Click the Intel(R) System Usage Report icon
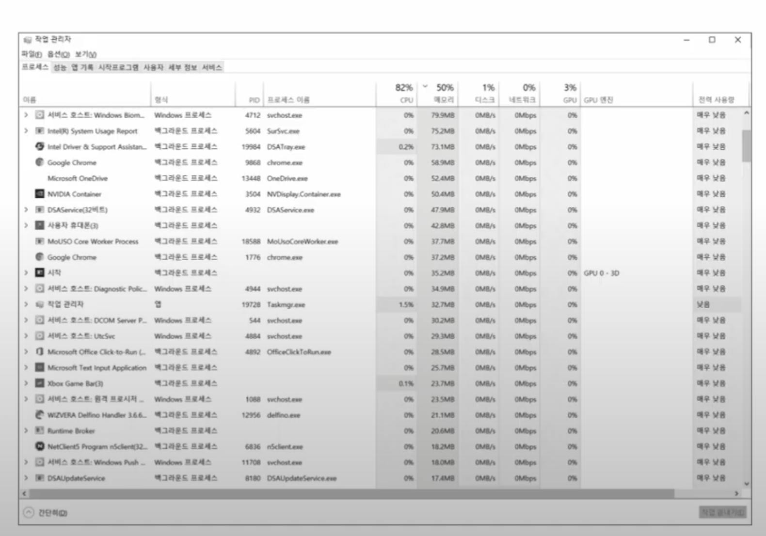 pos(40,131)
